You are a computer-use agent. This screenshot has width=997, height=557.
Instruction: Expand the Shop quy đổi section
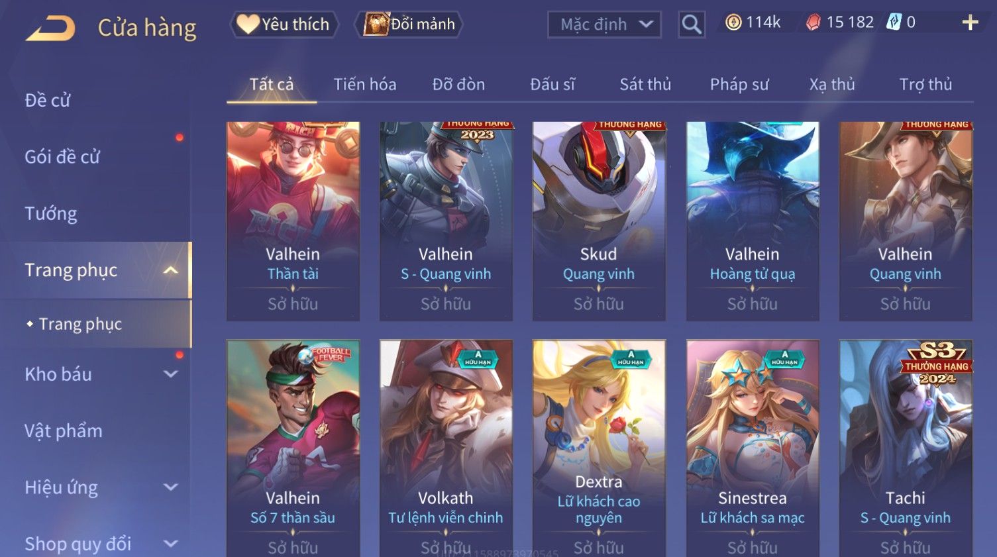[x=170, y=544]
